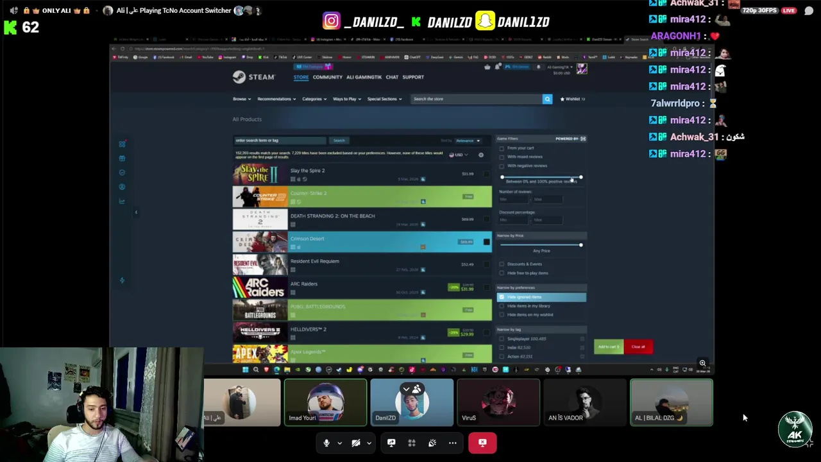821x462 pixels.
Task: Open the USD currency dropdown
Action: (458, 155)
